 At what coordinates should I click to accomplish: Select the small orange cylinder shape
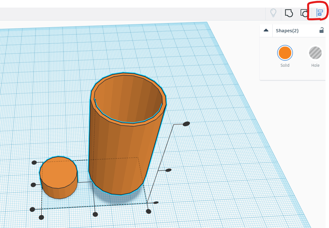pos(59,177)
